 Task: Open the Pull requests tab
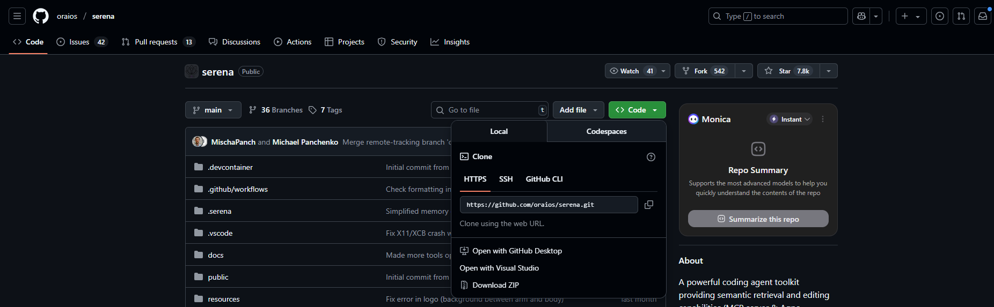(158, 42)
